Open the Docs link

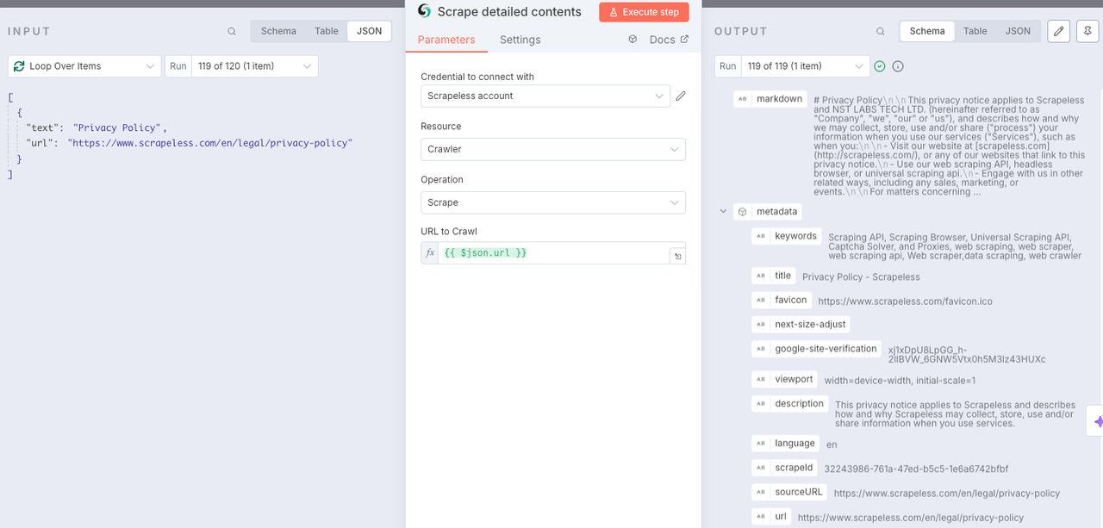(669, 40)
